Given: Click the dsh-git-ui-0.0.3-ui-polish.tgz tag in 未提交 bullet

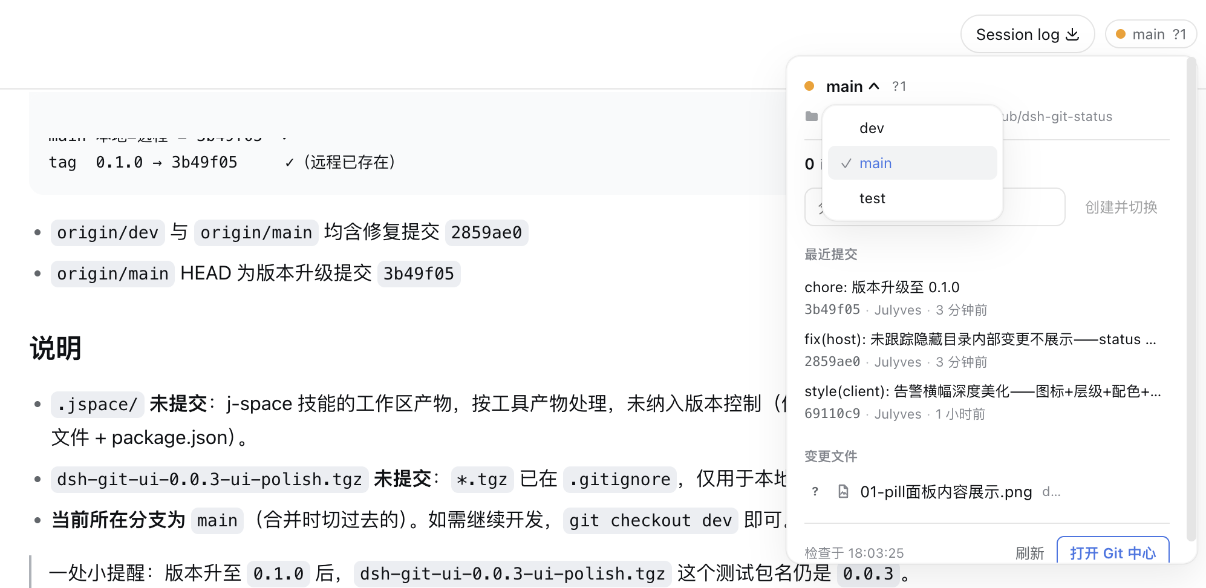Looking at the screenshot, I should point(210,479).
